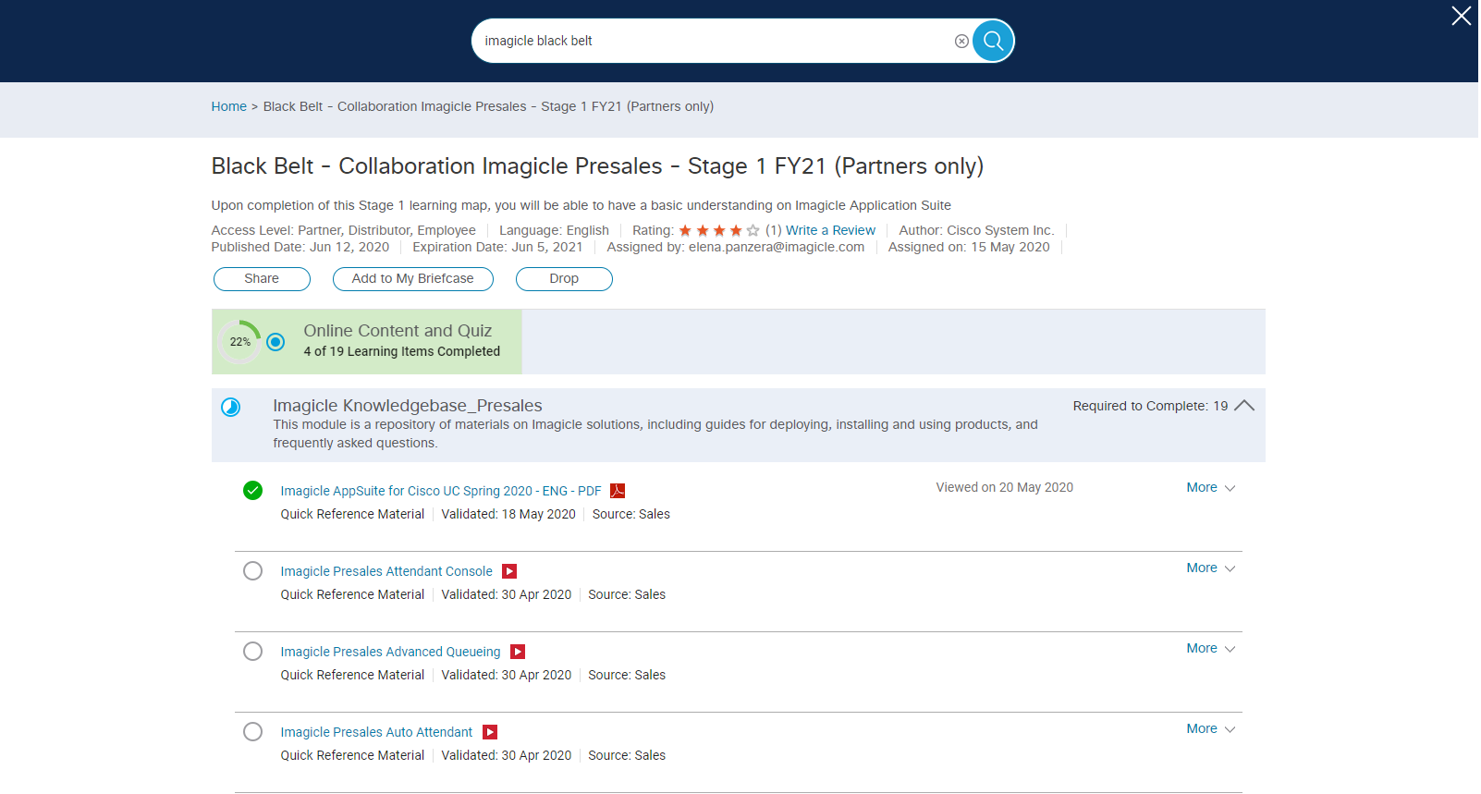Click the Add to My Briefcase button
The height and width of the screenshot is (794, 1481).
pos(412,278)
